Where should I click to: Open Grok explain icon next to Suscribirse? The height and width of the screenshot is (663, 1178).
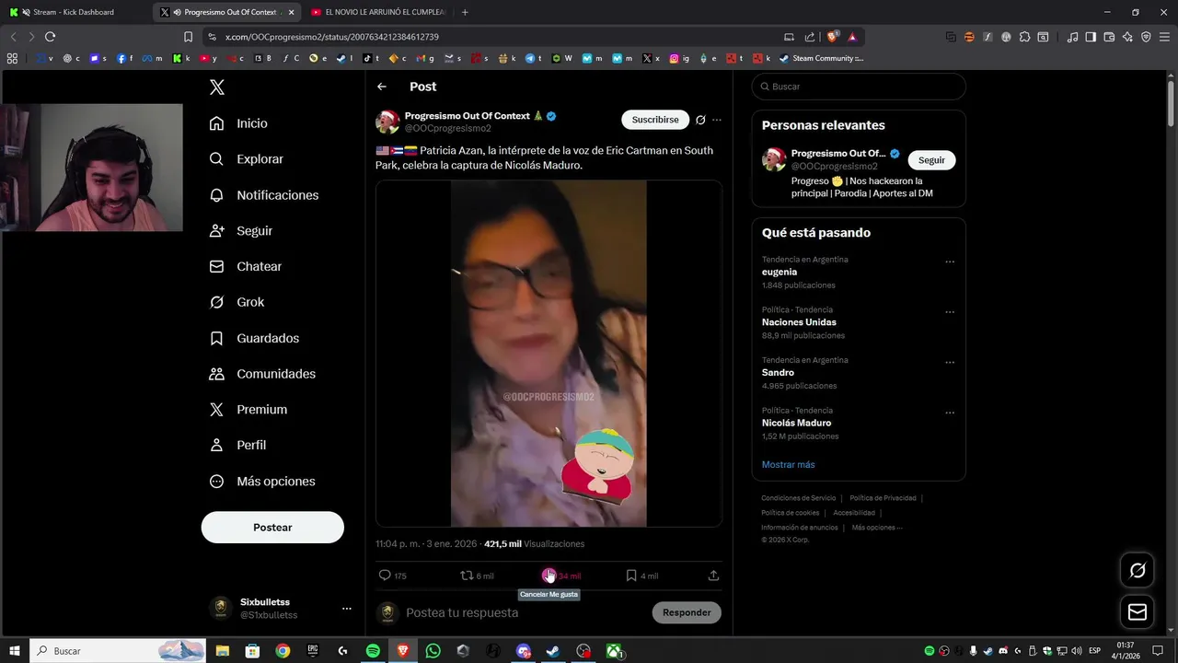[x=700, y=120]
